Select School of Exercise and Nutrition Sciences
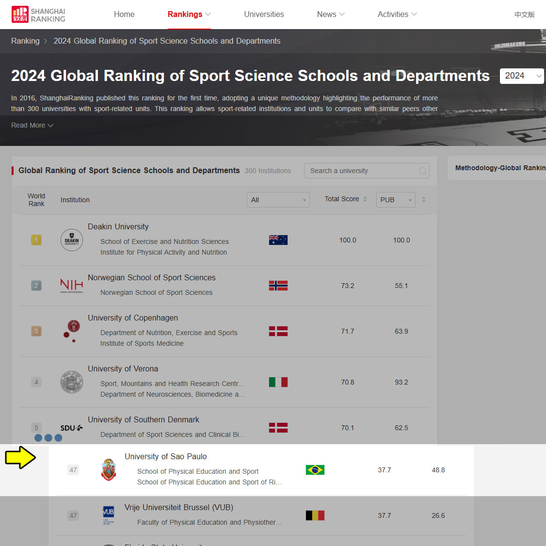 [x=164, y=241]
